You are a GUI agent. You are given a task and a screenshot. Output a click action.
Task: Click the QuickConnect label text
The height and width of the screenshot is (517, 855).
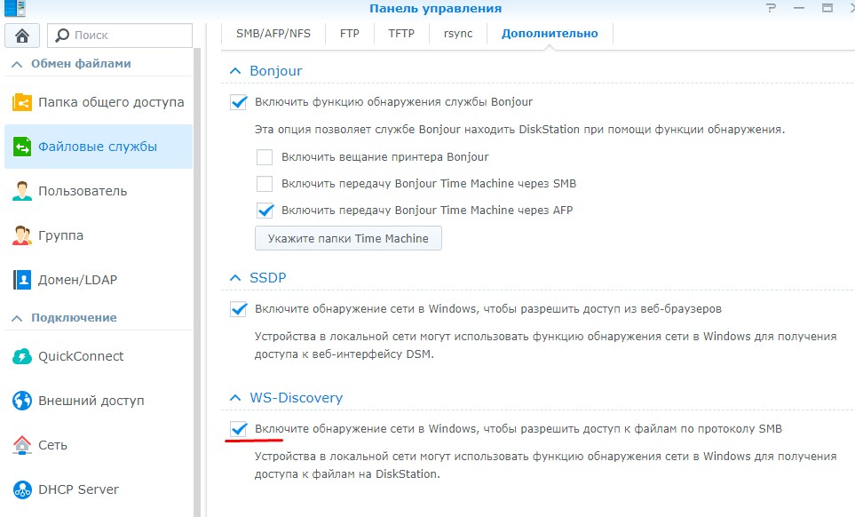click(x=81, y=356)
